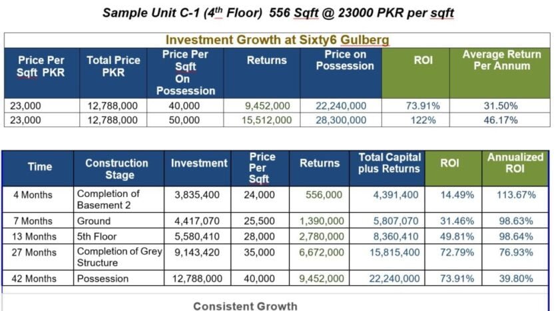Click the "Completion of Grey Structure" cell
This screenshot has height=311, width=556.
click(117, 256)
